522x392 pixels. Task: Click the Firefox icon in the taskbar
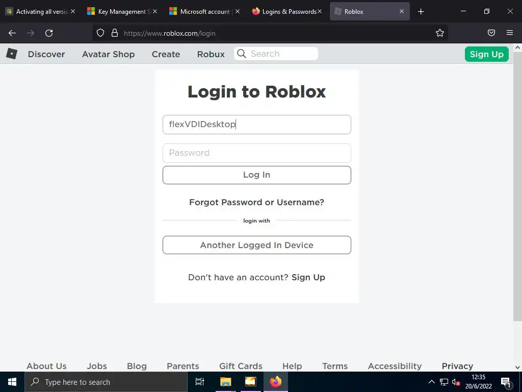(276, 382)
